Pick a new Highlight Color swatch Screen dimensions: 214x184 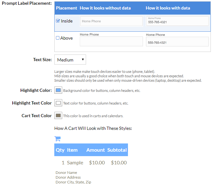pos(58,90)
